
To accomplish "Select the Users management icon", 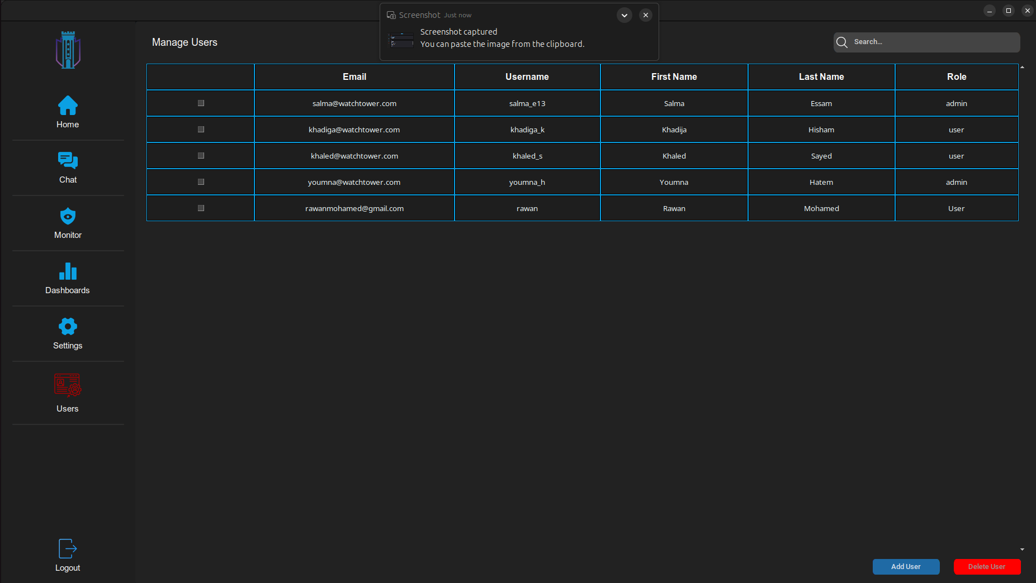I will pyautogui.click(x=68, y=385).
